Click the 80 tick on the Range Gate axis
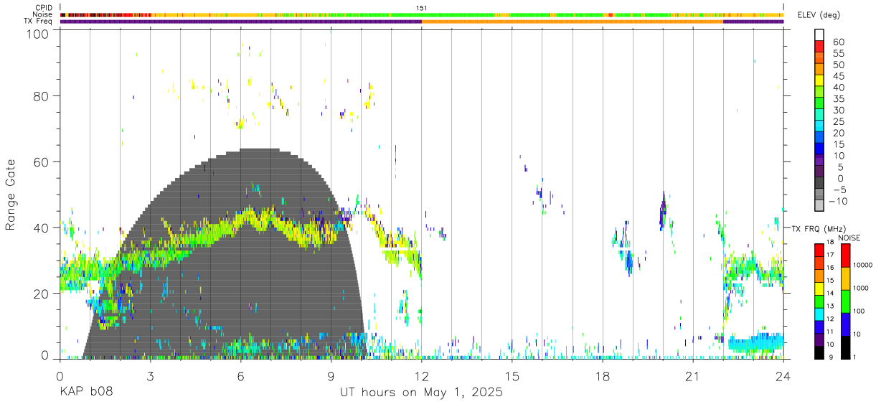Screen dimensions: 881x407 pyautogui.click(x=42, y=95)
